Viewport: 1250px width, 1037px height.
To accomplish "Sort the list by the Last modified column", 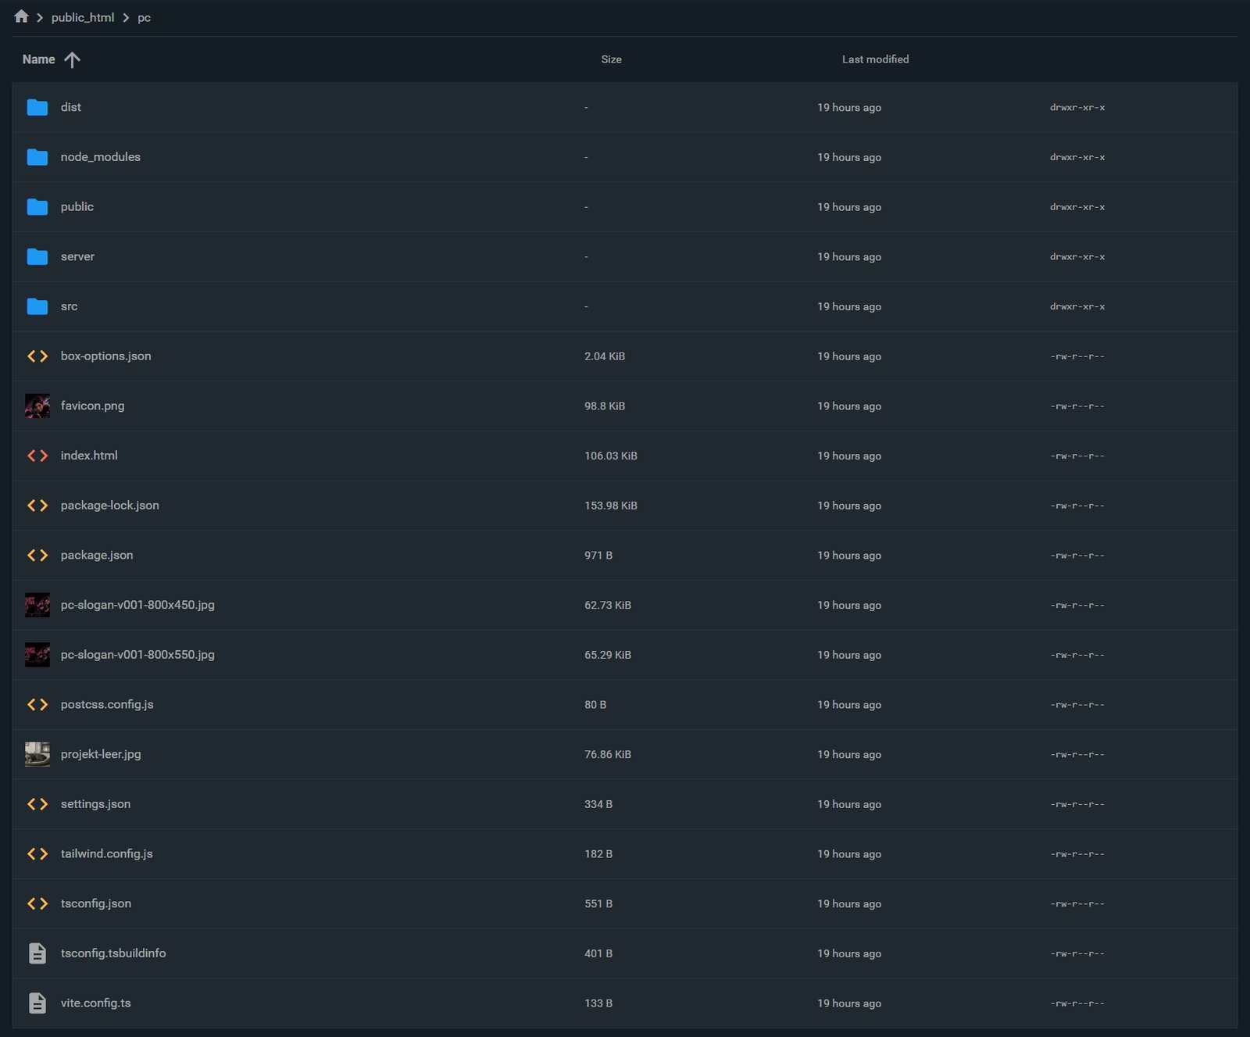I will [875, 59].
